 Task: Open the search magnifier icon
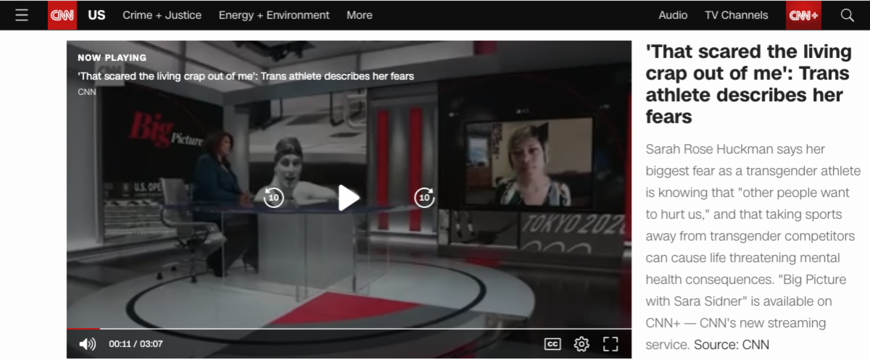(847, 15)
